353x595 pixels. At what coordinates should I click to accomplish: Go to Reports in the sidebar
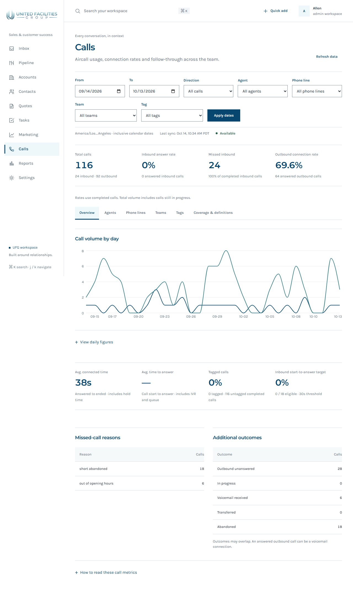(x=32, y=164)
